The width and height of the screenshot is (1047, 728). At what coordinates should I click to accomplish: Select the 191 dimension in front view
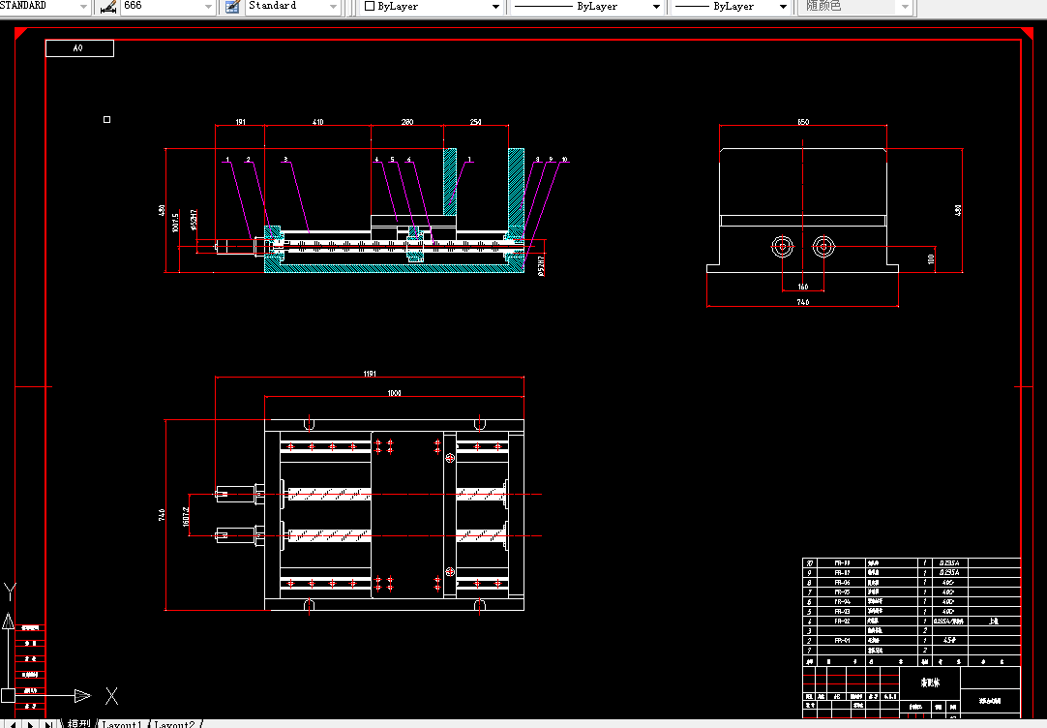240,122
